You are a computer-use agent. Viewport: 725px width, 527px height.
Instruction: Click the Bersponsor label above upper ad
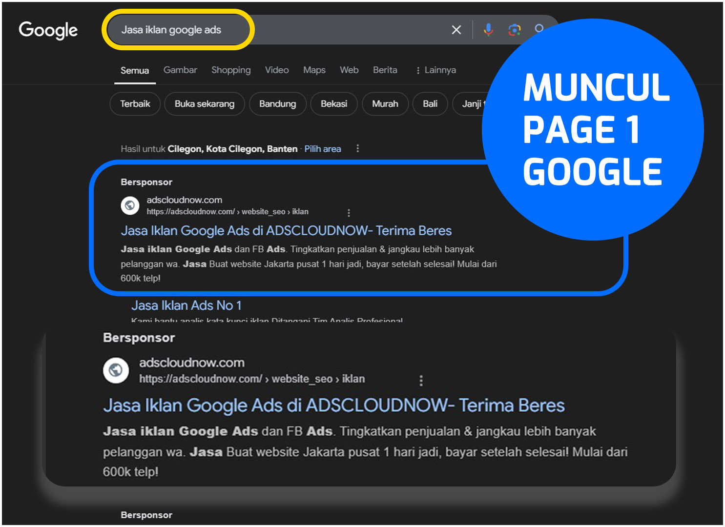[x=146, y=182]
